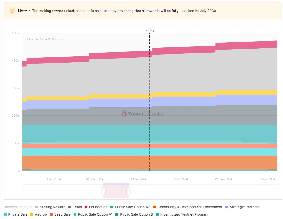The image size is (283, 219).
Task: Click the Airdrop legend icon
Action: click(32, 214)
